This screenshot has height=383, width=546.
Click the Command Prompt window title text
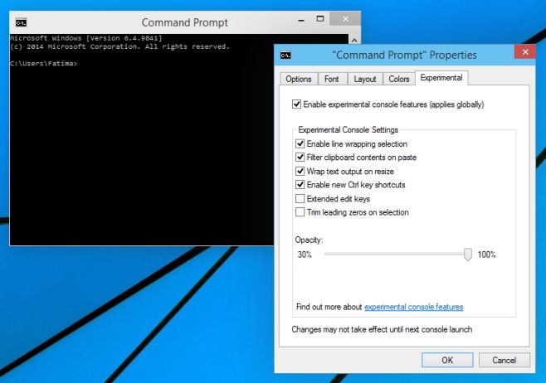pyautogui.click(x=184, y=22)
